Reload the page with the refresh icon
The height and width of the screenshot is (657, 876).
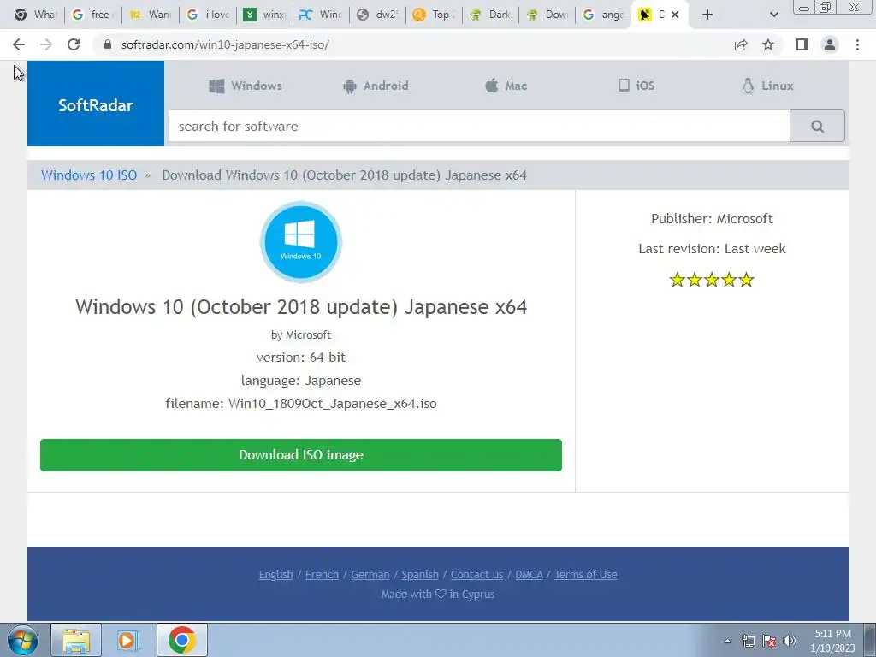[74, 44]
